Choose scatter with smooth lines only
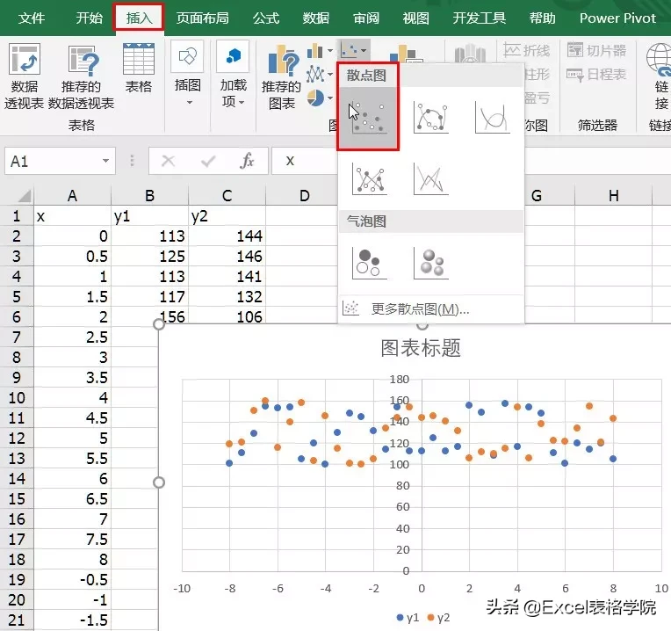Viewport: 671px width, 631px height. (493, 117)
